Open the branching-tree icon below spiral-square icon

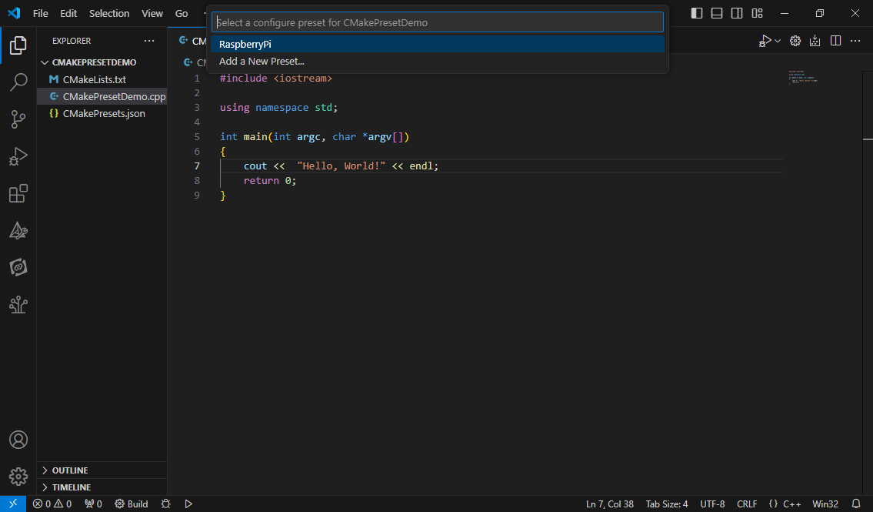[x=18, y=305]
